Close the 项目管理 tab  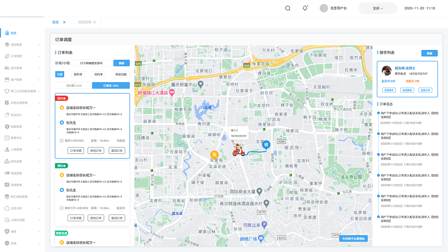click(x=94, y=22)
